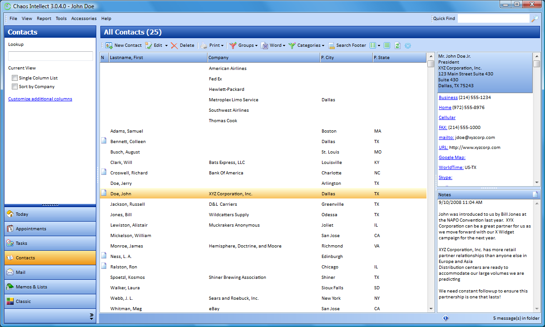Enable the Sort by Company checkbox
Viewport: 545px width, 327px height.
click(x=15, y=87)
